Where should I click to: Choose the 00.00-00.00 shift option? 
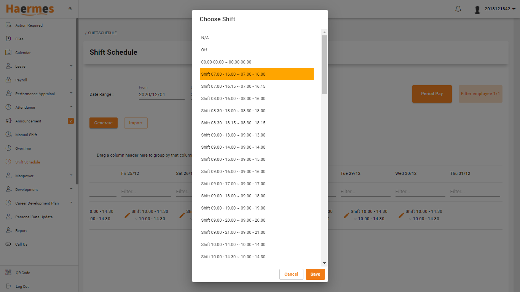coord(257,62)
